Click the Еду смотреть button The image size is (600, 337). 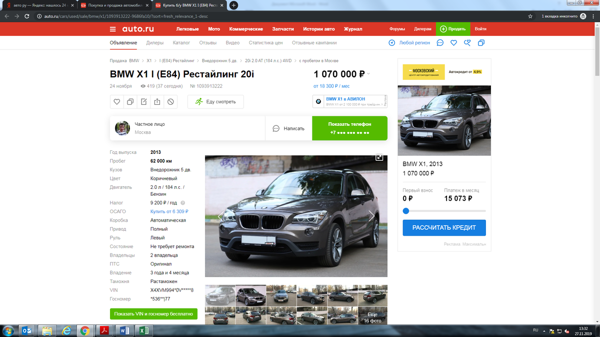215,101
